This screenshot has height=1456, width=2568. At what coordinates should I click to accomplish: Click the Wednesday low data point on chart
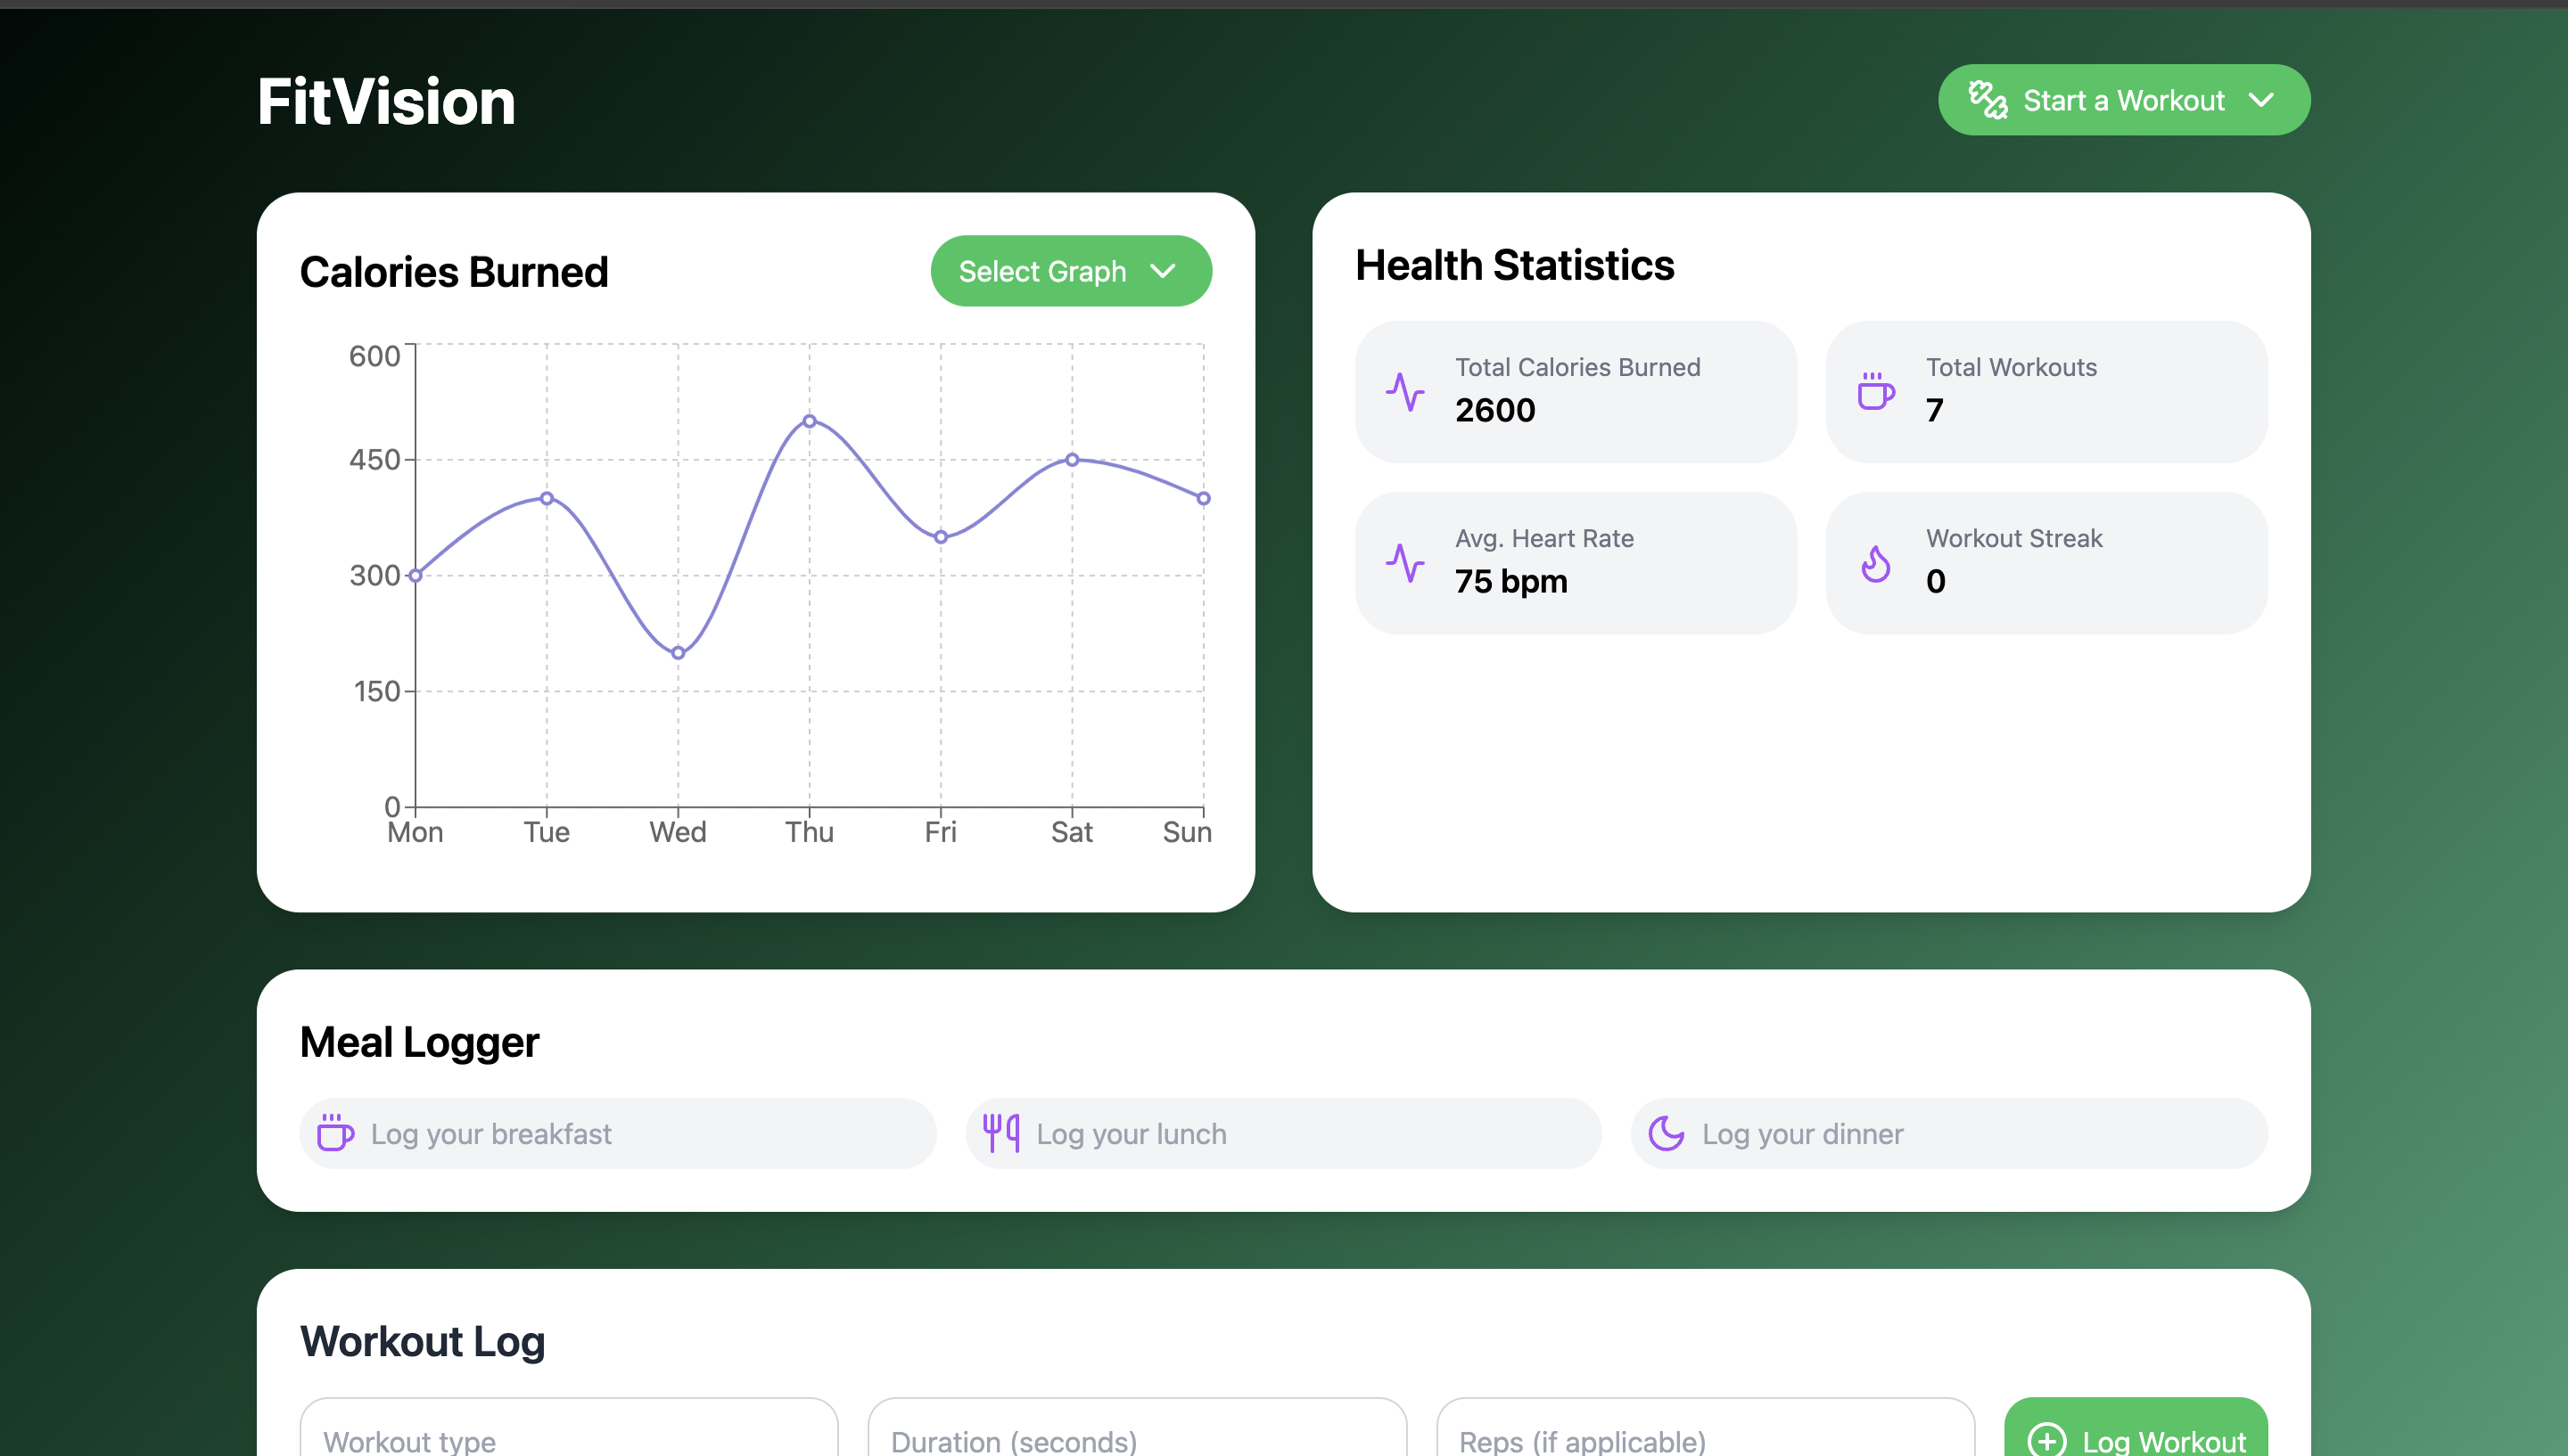pos(679,653)
